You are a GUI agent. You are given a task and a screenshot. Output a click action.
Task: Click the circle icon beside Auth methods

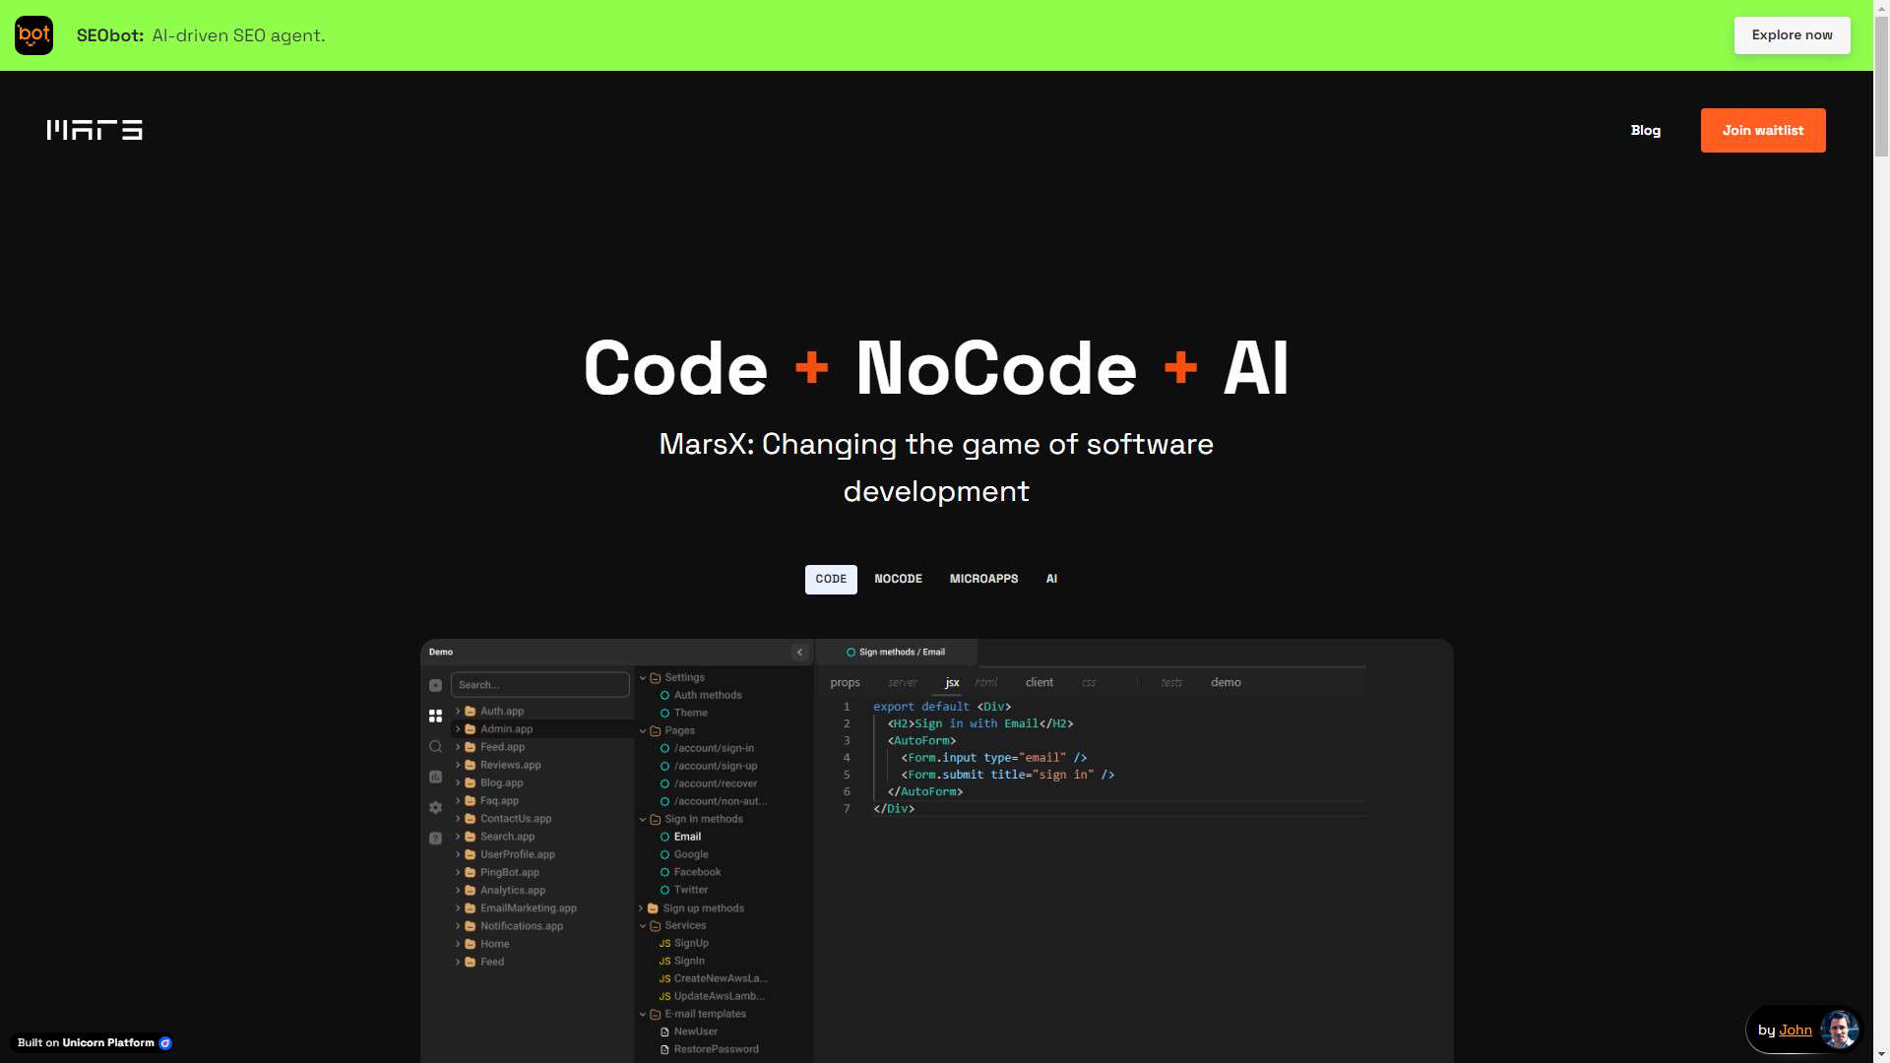point(664,696)
